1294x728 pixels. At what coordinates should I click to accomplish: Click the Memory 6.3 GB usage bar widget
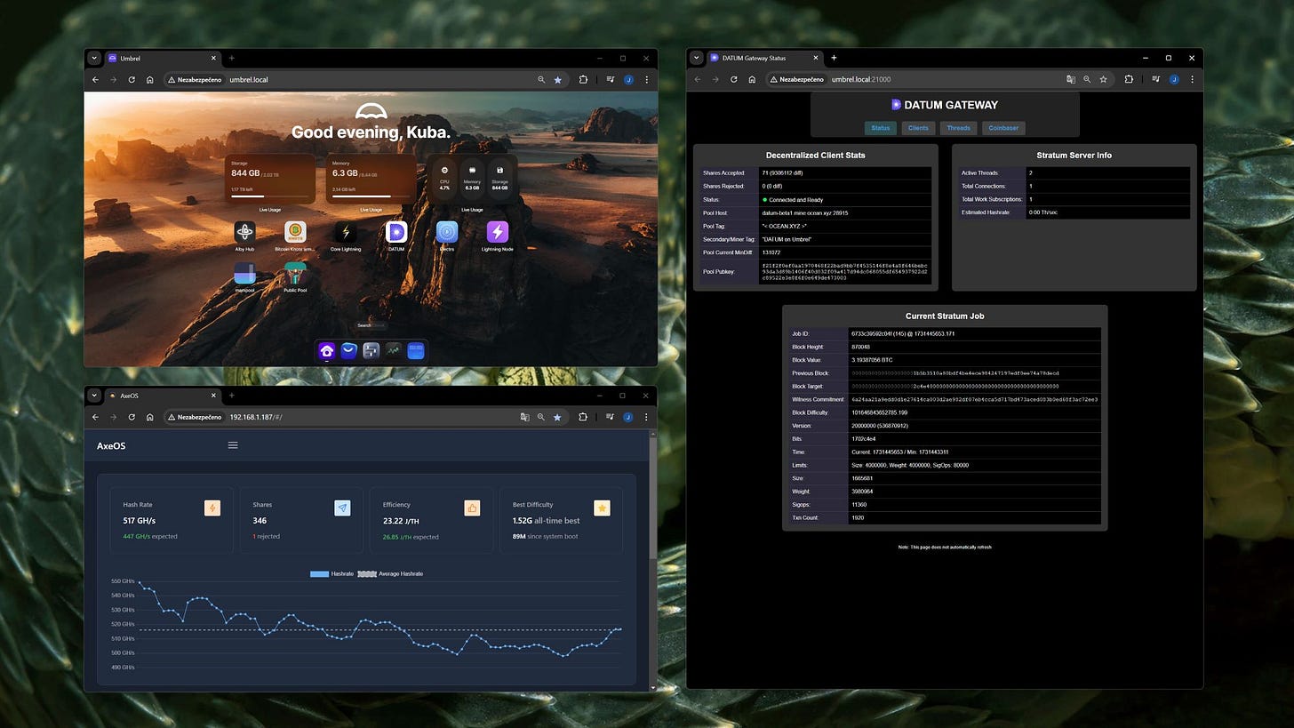pos(371,179)
